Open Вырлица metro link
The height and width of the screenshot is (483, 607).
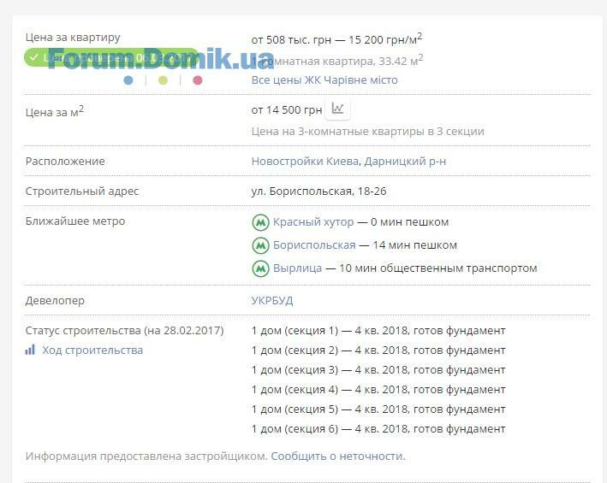(x=297, y=268)
